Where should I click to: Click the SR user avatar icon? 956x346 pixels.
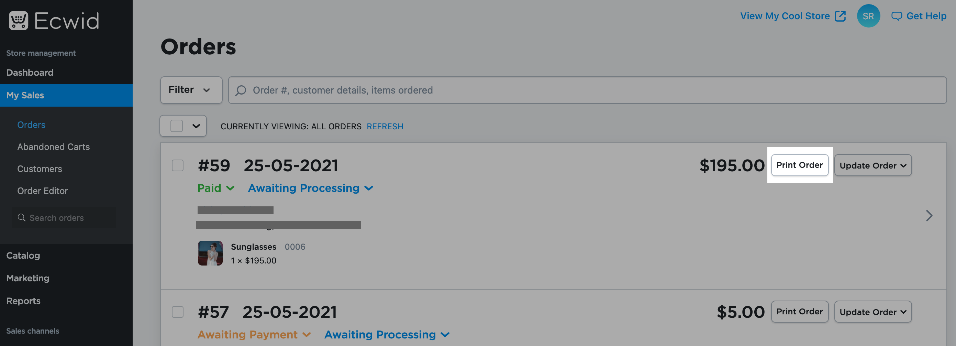tap(868, 16)
